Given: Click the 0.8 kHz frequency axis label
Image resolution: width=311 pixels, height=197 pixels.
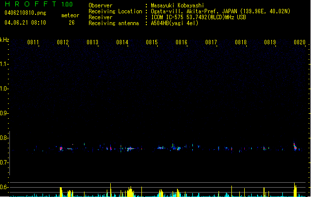Looking at the screenshot, I should click(3, 138).
